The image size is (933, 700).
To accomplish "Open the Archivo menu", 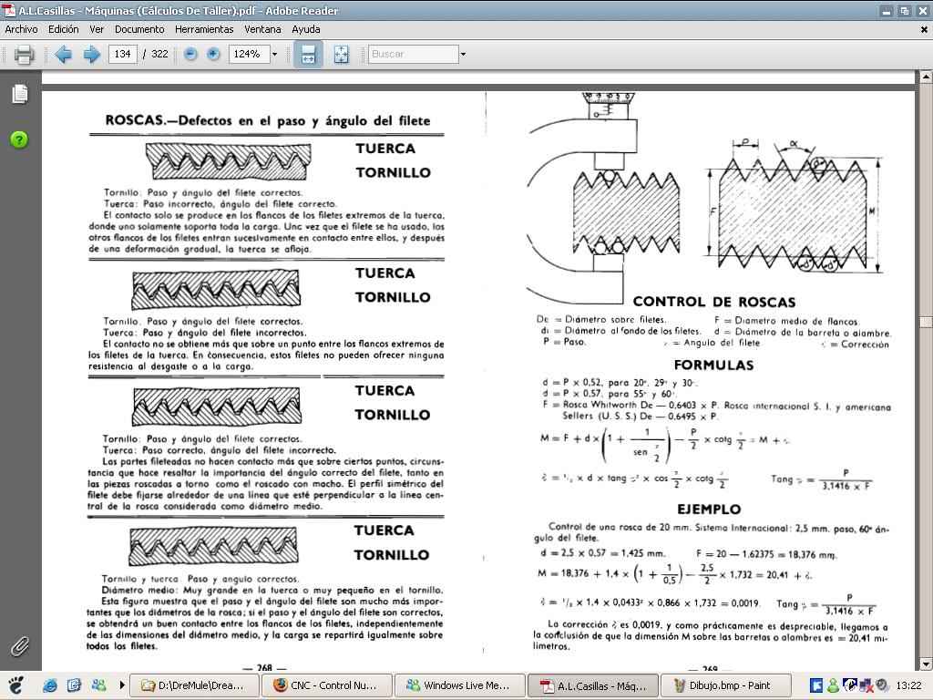I will pos(21,29).
